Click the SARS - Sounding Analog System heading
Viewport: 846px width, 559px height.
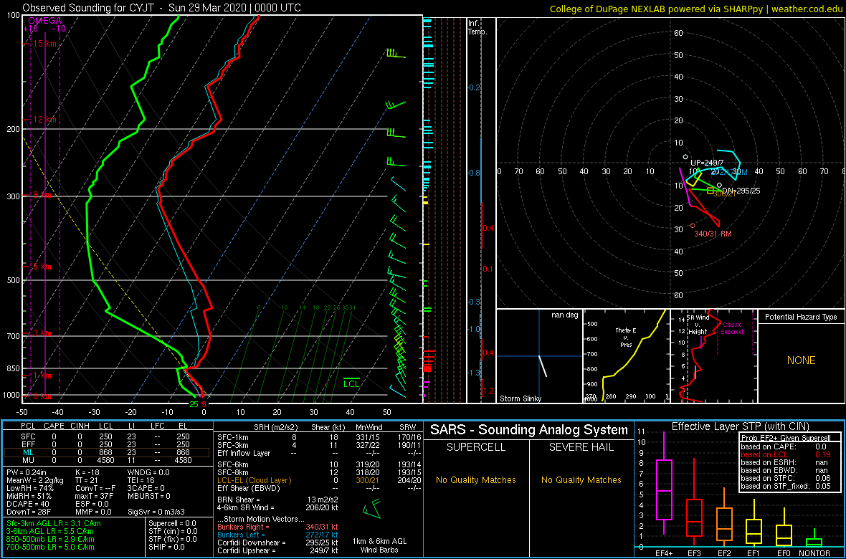tap(529, 430)
